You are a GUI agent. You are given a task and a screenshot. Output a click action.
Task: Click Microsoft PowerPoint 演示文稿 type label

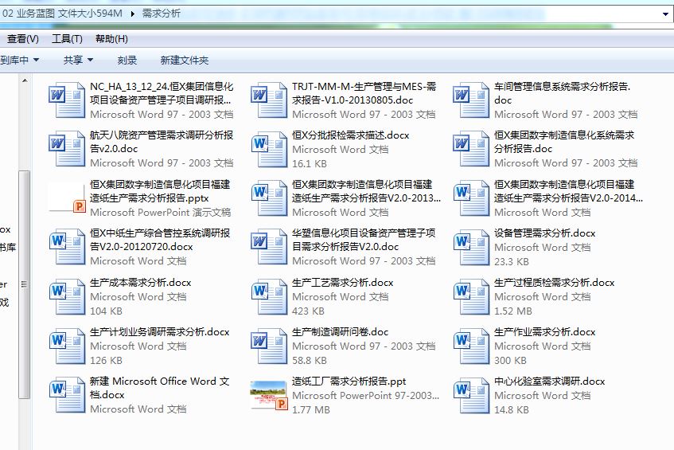160,213
